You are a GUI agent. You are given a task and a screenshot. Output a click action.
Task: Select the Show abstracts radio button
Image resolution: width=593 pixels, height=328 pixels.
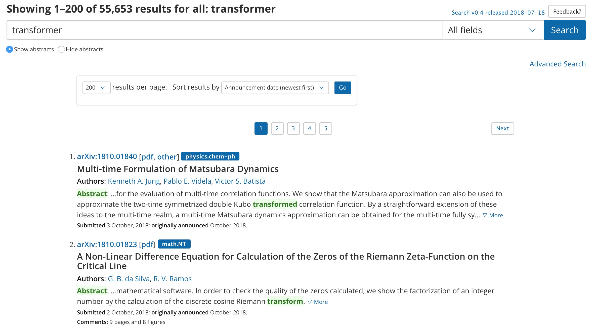[9, 49]
